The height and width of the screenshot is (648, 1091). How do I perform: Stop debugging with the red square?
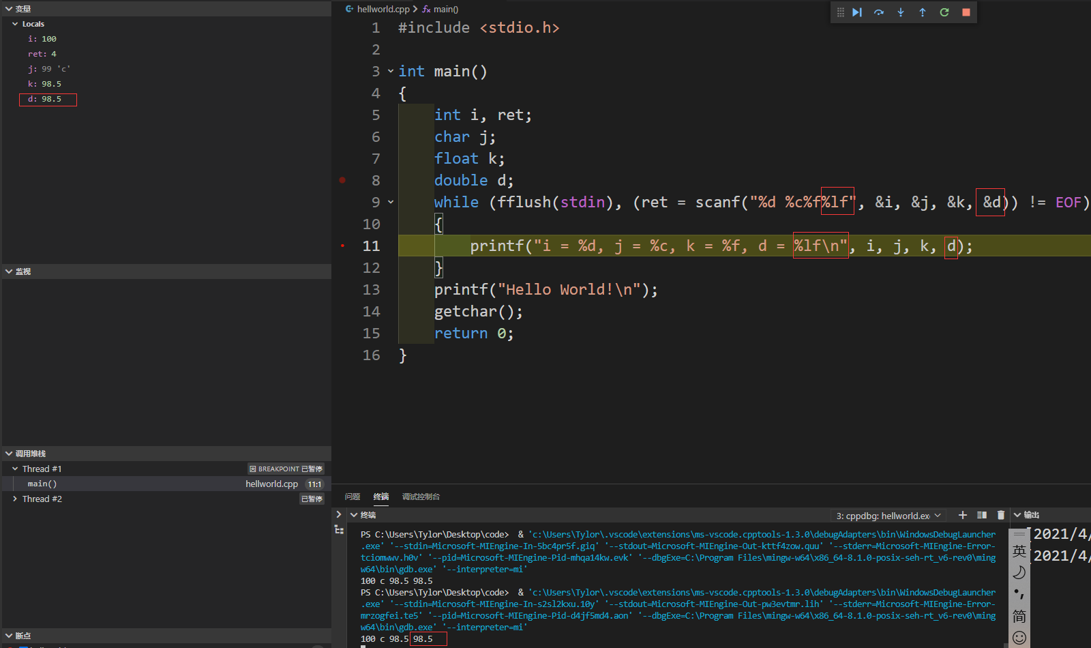pos(966,12)
